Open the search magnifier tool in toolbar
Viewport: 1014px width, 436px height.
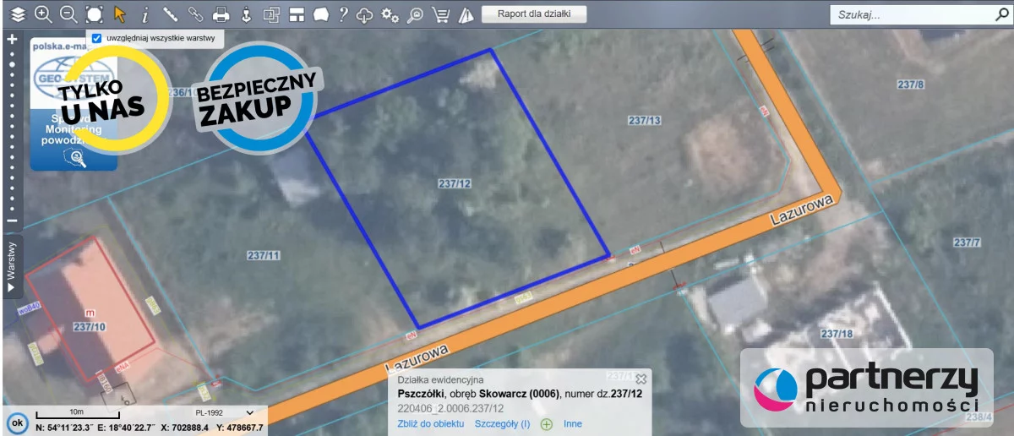[415, 14]
